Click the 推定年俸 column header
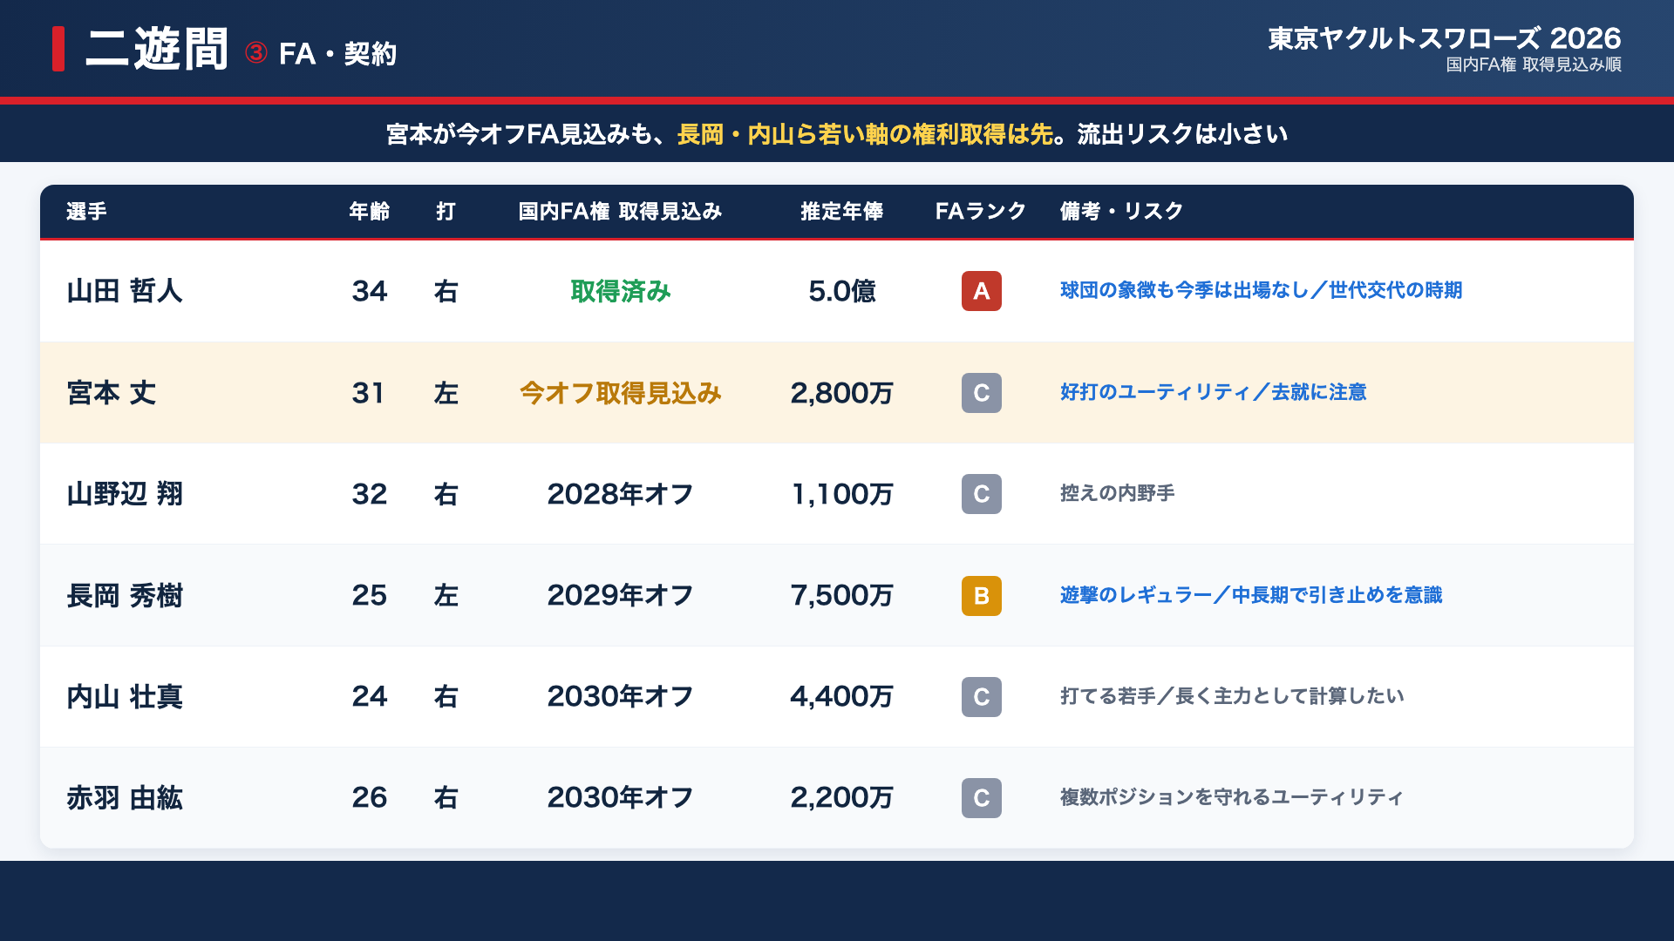 tap(841, 212)
